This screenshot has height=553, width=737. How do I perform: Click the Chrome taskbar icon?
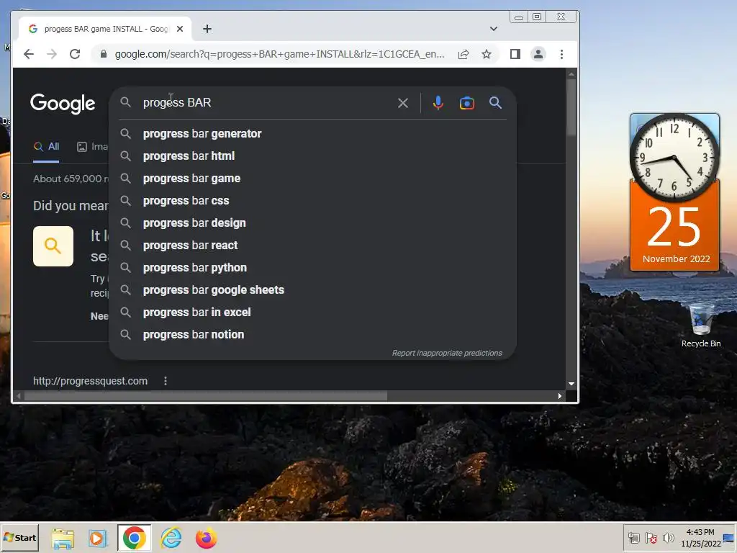pos(135,538)
